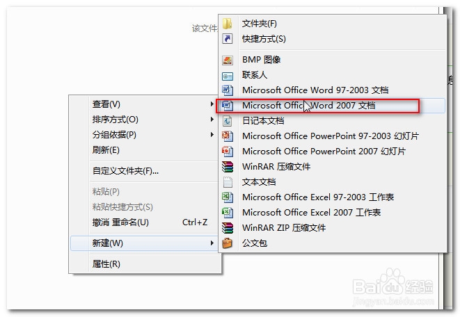The width and height of the screenshot is (460, 317).
Task: Create a new WinRAR ZIP 压缩文件
Action: tap(333, 227)
